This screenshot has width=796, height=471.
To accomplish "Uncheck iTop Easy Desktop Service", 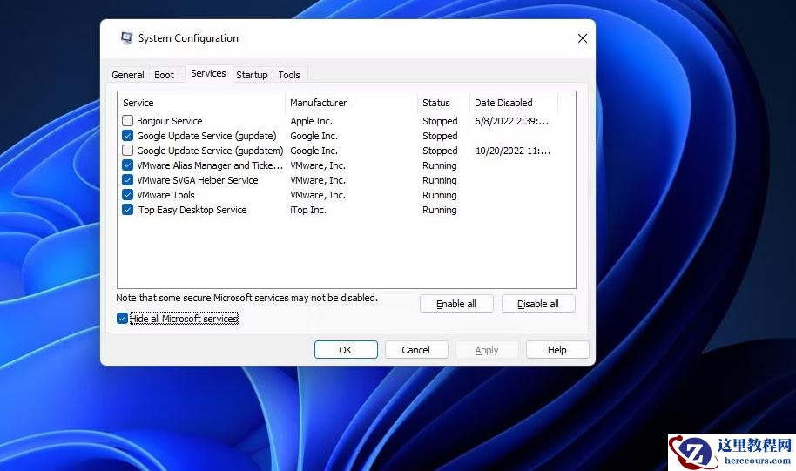I will click(127, 210).
